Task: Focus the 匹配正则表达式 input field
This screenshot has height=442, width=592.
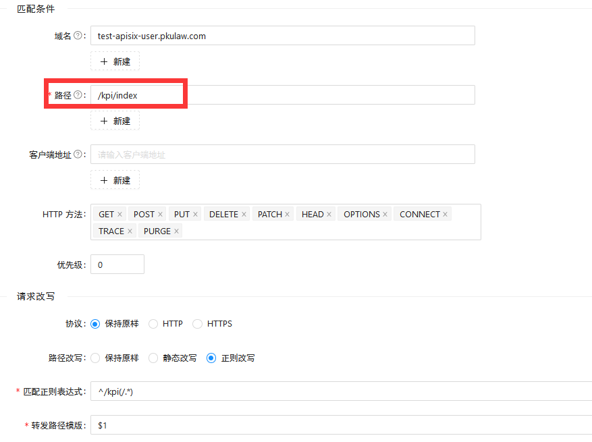Action: [342, 391]
